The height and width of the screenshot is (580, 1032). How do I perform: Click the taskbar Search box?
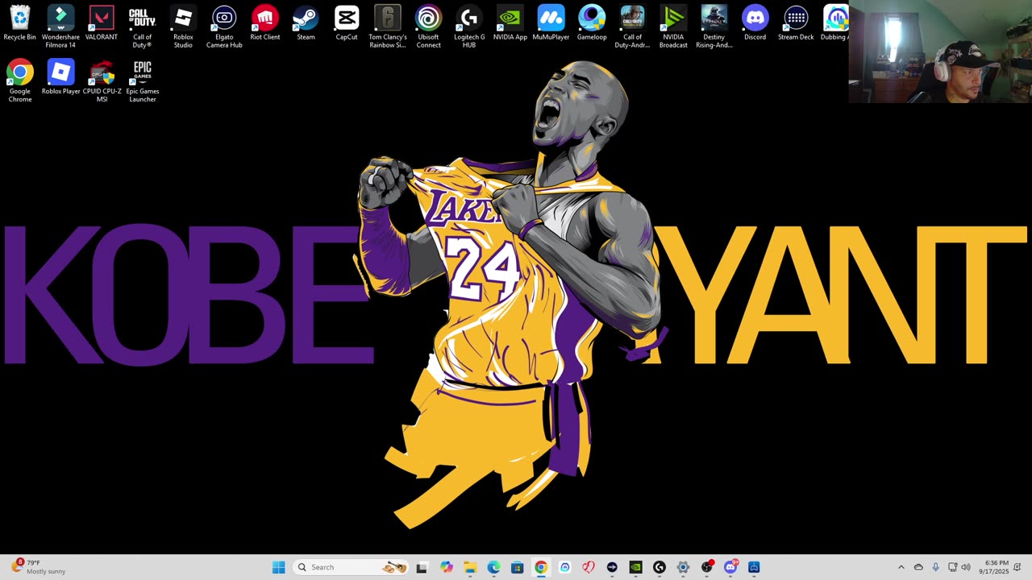point(351,567)
